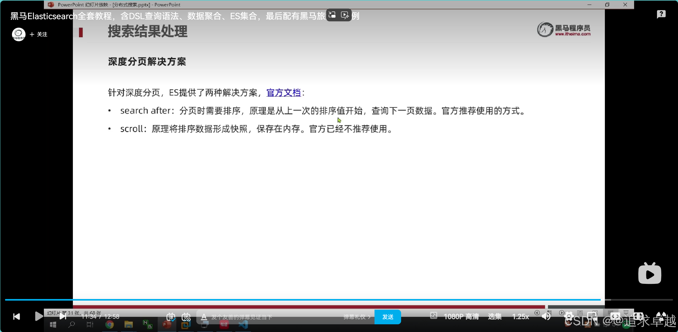Open 弹幕礼仪 etiquette link
This screenshot has height=332, width=678.
[356, 317]
